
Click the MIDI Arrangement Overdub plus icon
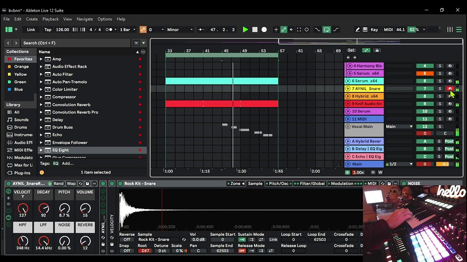click(x=276, y=29)
